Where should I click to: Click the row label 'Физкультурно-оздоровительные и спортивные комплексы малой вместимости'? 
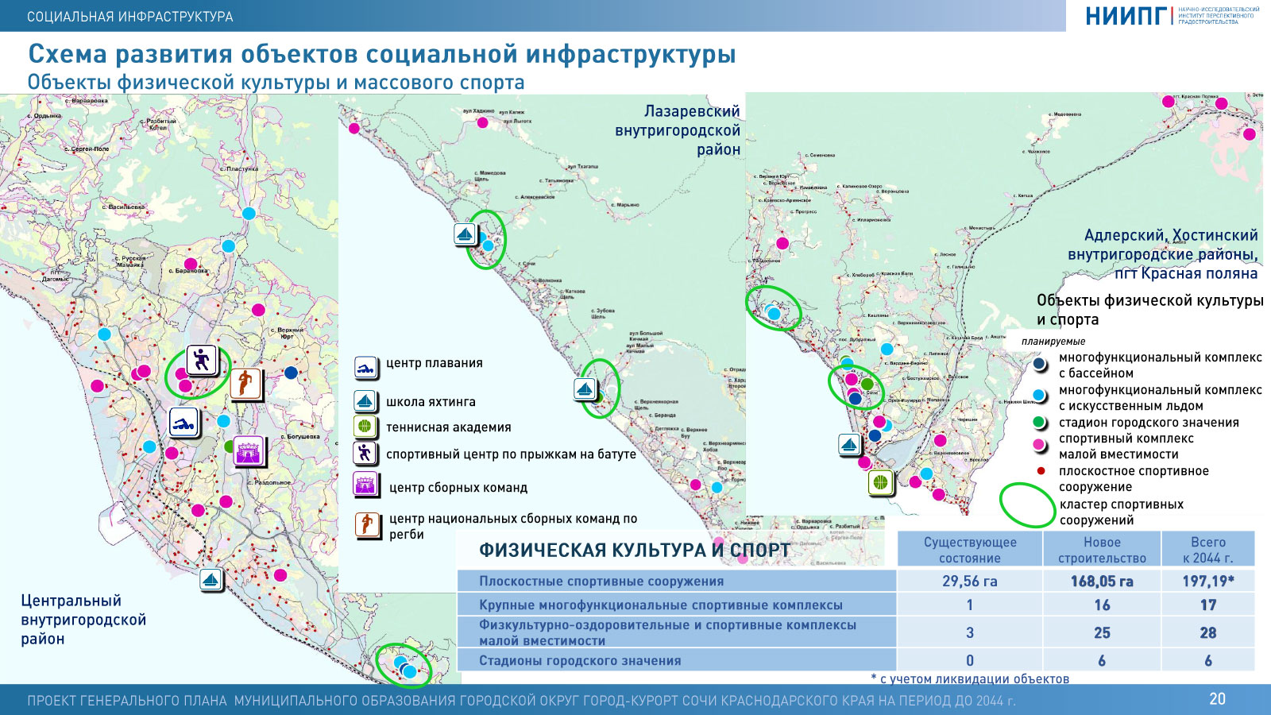(x=667, y=632)
